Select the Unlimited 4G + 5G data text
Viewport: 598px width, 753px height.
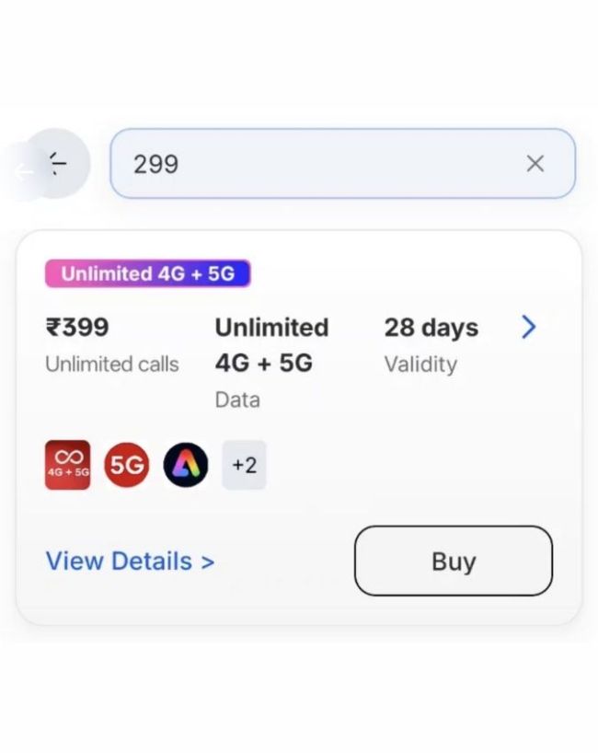click(x=271, y=345)
